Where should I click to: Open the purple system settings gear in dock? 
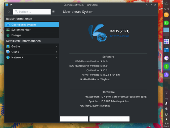click(x=166, y=75)
